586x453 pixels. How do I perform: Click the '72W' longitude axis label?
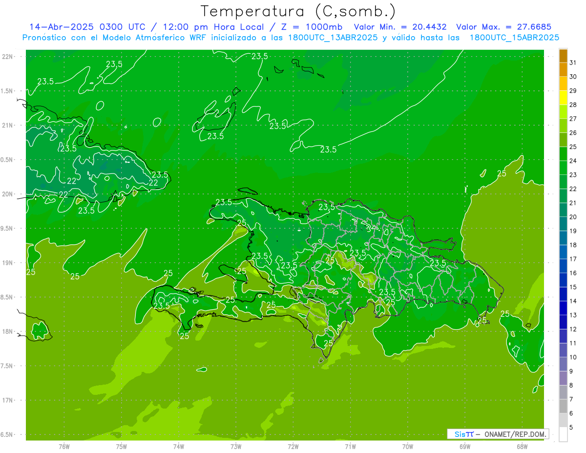[293, 446]
